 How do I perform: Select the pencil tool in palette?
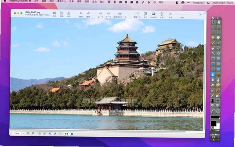coord(213,43)
